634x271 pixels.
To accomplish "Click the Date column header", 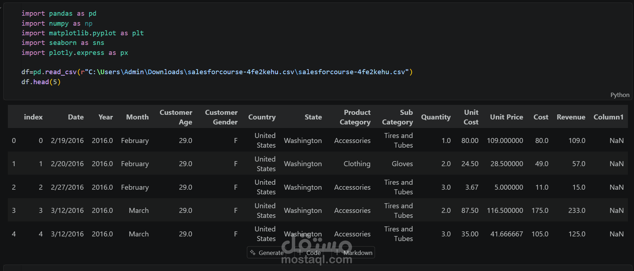I will point(76,117).
